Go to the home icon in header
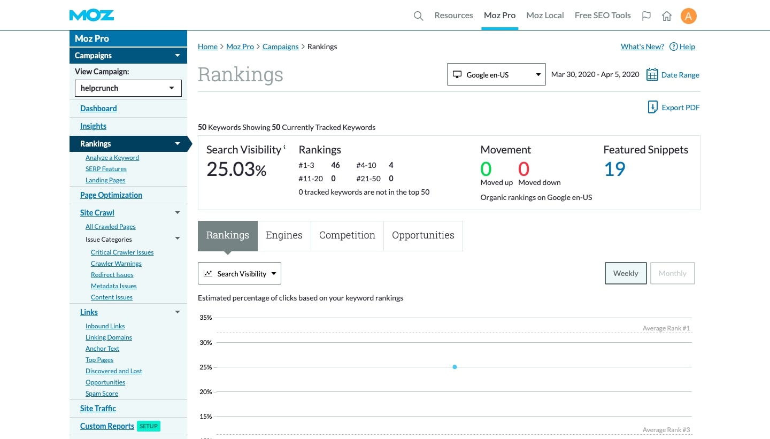This screenshot has width=770, height=439. [x=667, y=16]
